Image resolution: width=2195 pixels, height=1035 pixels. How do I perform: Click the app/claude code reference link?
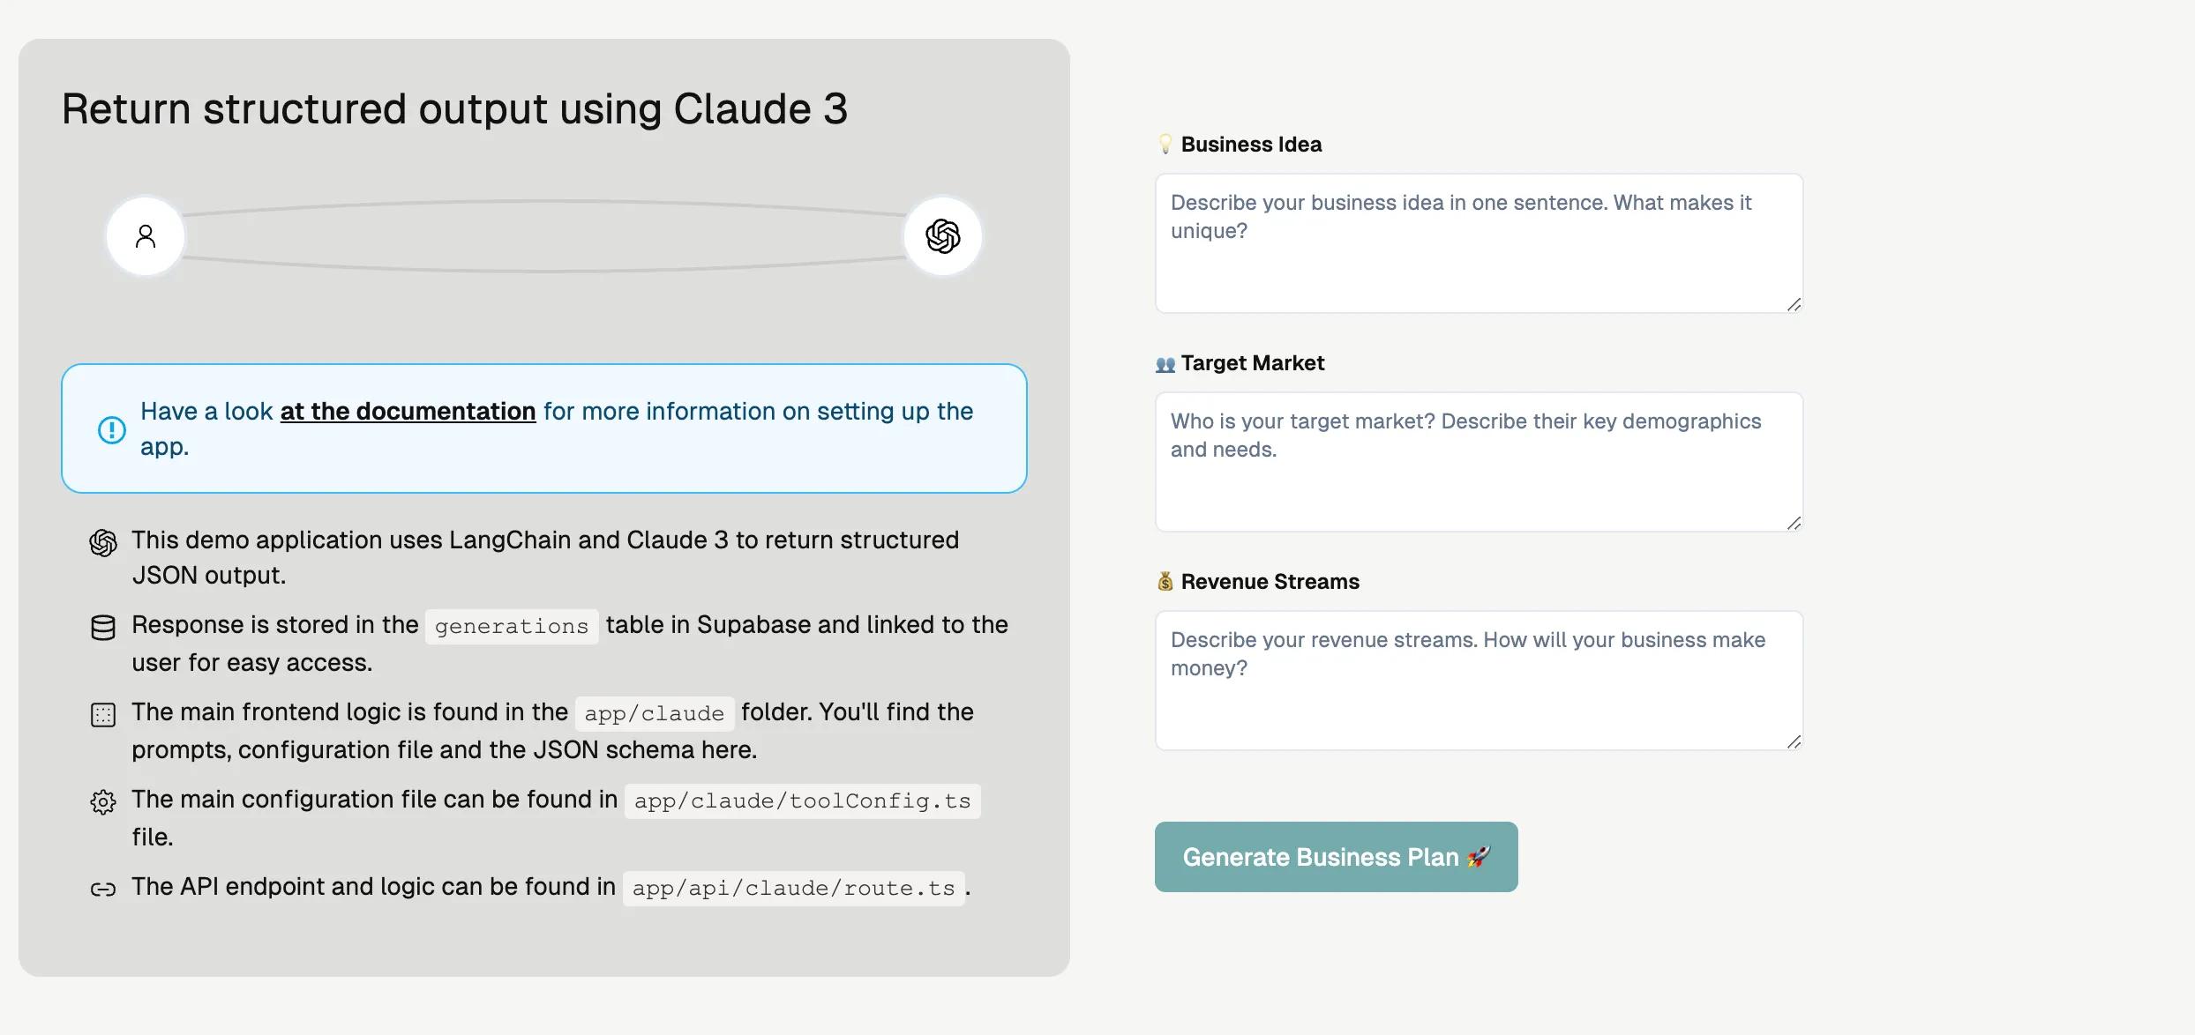coord(654,713)
